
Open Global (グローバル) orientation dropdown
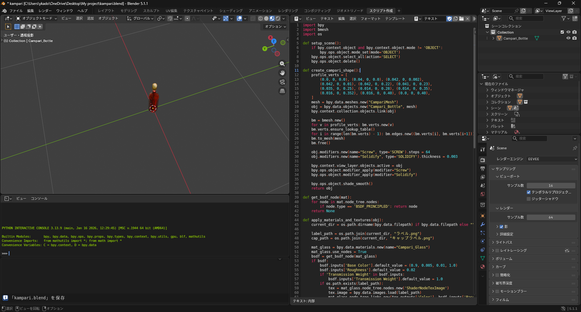[140, 18]
